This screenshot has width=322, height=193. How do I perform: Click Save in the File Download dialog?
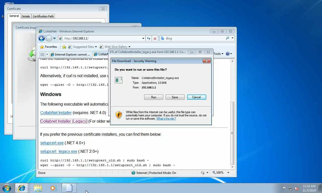click(x=175, y=97)
